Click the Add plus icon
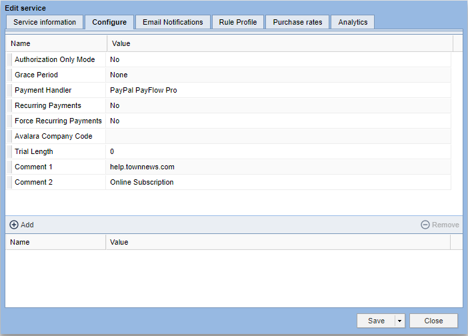The image size is (468, 336). (14, 225)
